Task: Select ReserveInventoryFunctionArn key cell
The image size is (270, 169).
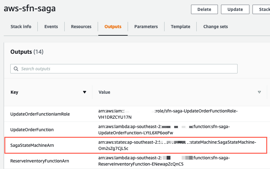Action: pyautogui.click(x=40, y=161)
